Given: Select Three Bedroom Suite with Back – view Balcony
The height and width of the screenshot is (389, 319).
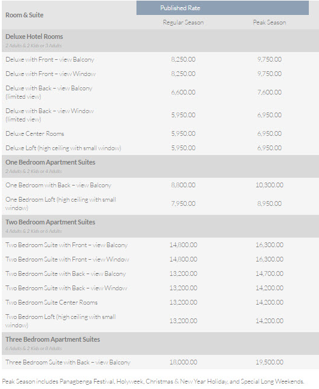Looking at the screenshot, I should pos(68,362).
